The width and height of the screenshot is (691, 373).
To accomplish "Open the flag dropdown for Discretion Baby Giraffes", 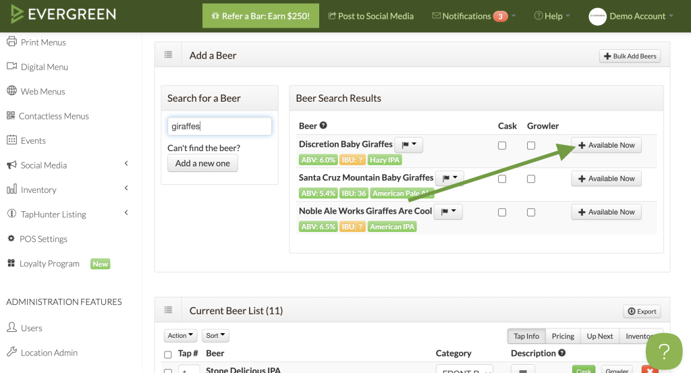I will pos(408,144).
